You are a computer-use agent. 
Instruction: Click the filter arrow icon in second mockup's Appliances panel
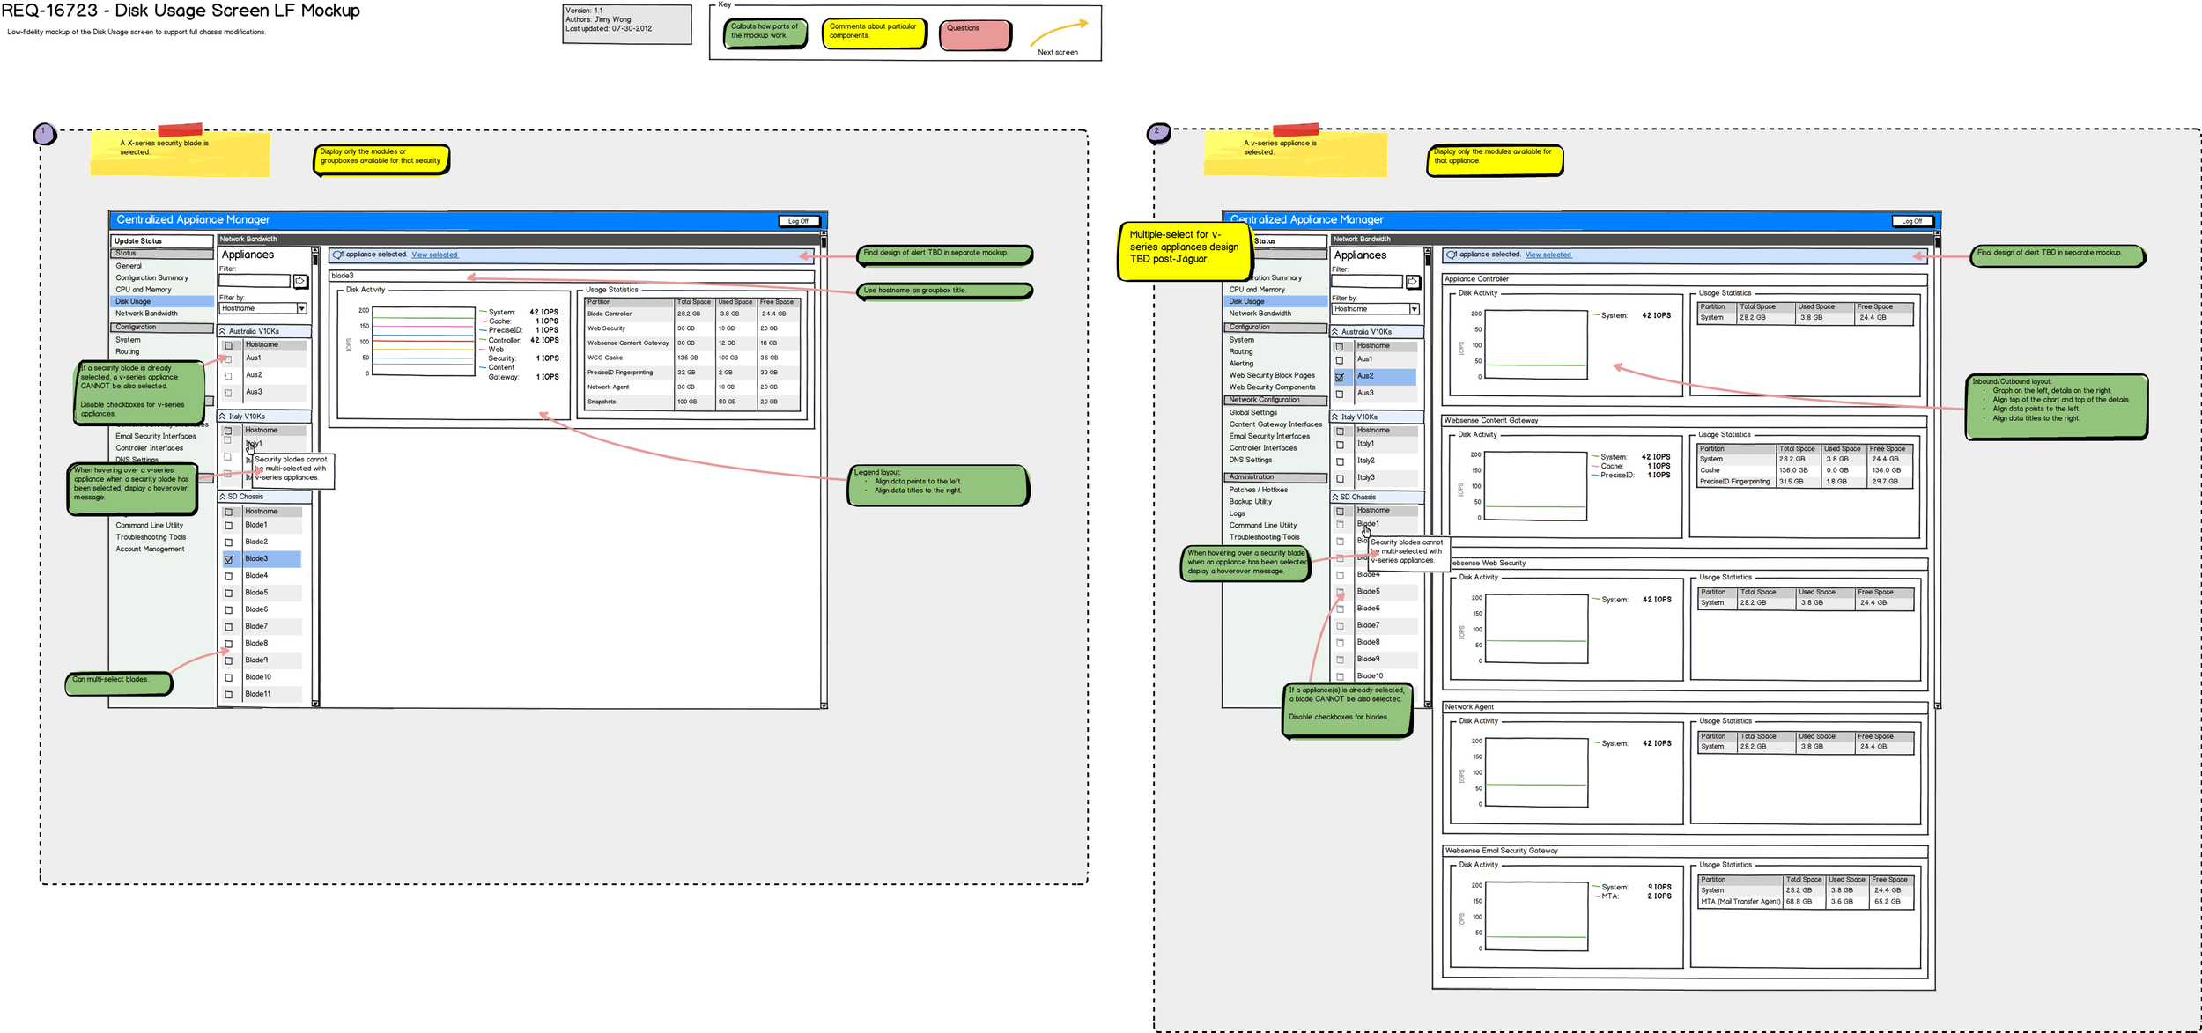(x=1415, y=280)
